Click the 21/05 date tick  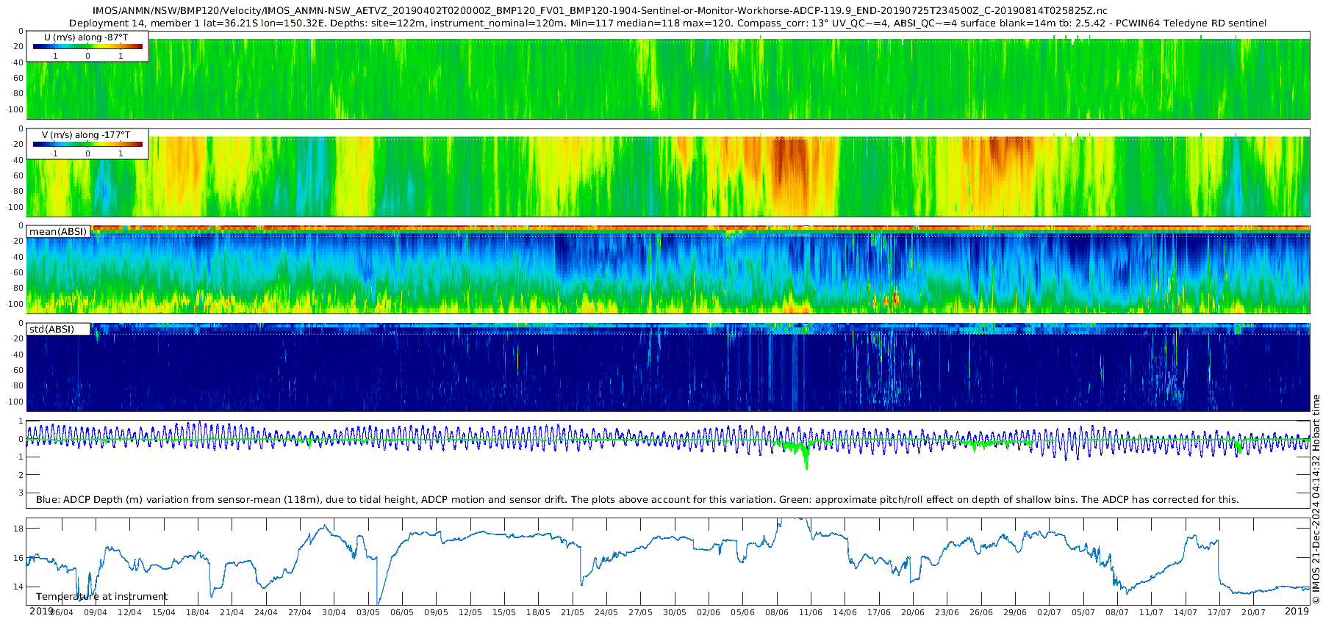tap(573, 612)
